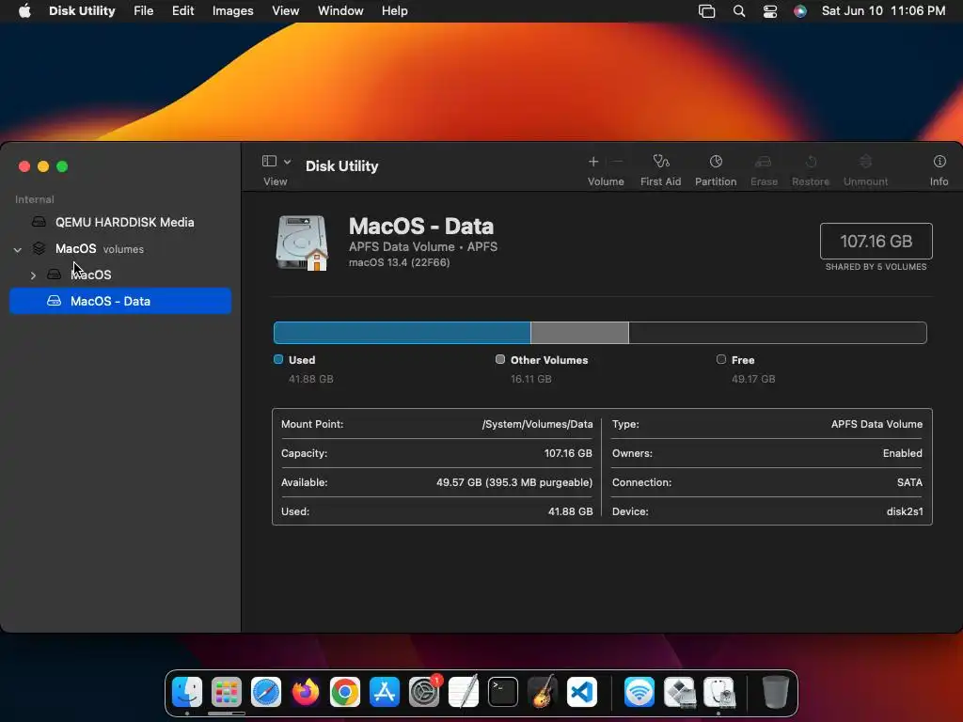Launch Safari from the Dock

coord(266,693)
